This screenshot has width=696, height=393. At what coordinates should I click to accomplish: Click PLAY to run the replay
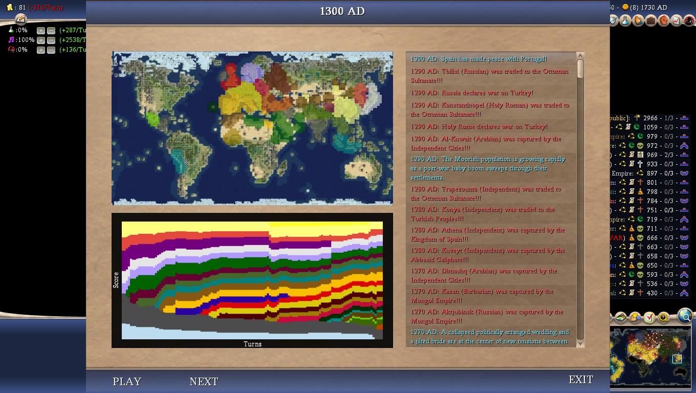point(127,382)
